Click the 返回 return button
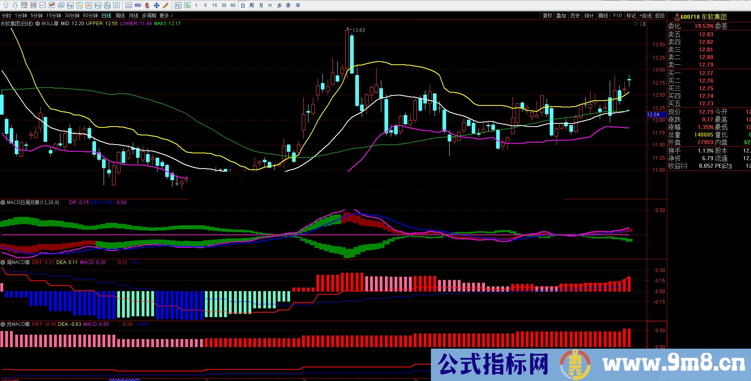The height and width of the screenshot is (381, 751). 660,15
